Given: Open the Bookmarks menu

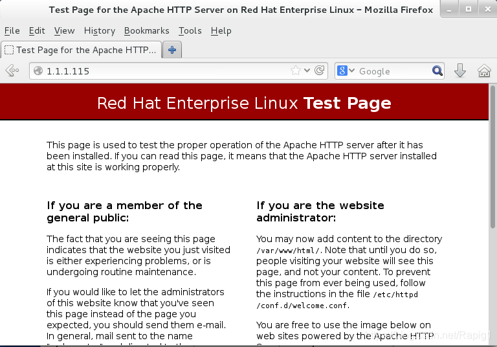Looking at the screenshot, I should click(x=146, y=31).
